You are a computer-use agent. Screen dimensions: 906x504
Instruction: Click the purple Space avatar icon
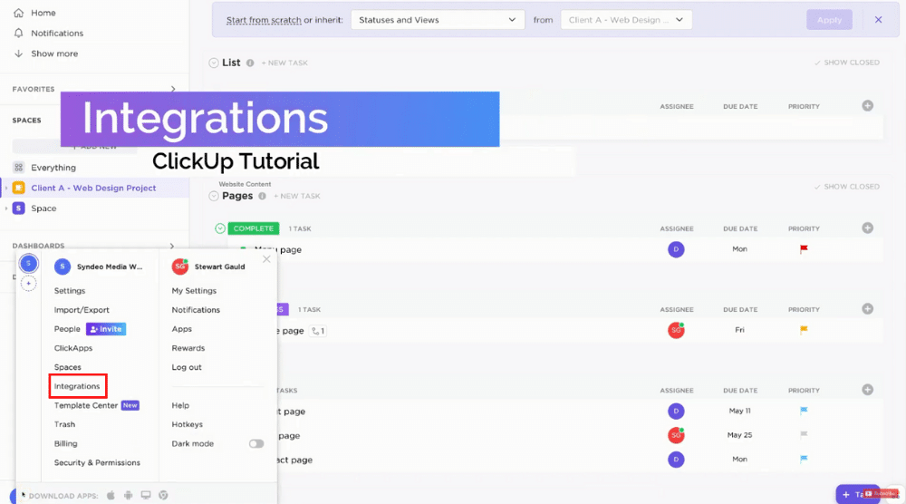[x=18, y=208]
